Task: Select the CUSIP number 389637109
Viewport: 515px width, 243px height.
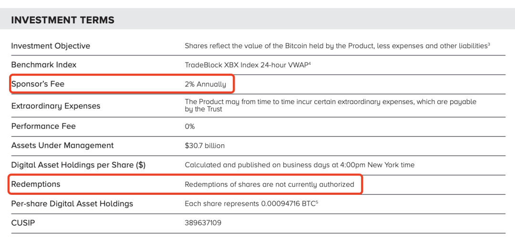Action: tap(203, 223)
